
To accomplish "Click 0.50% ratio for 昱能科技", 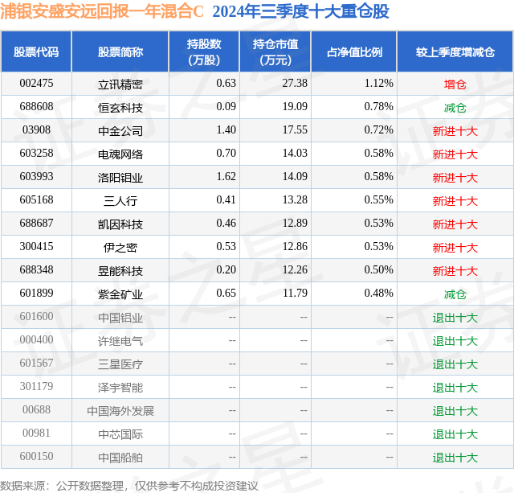I will [378, 269].
